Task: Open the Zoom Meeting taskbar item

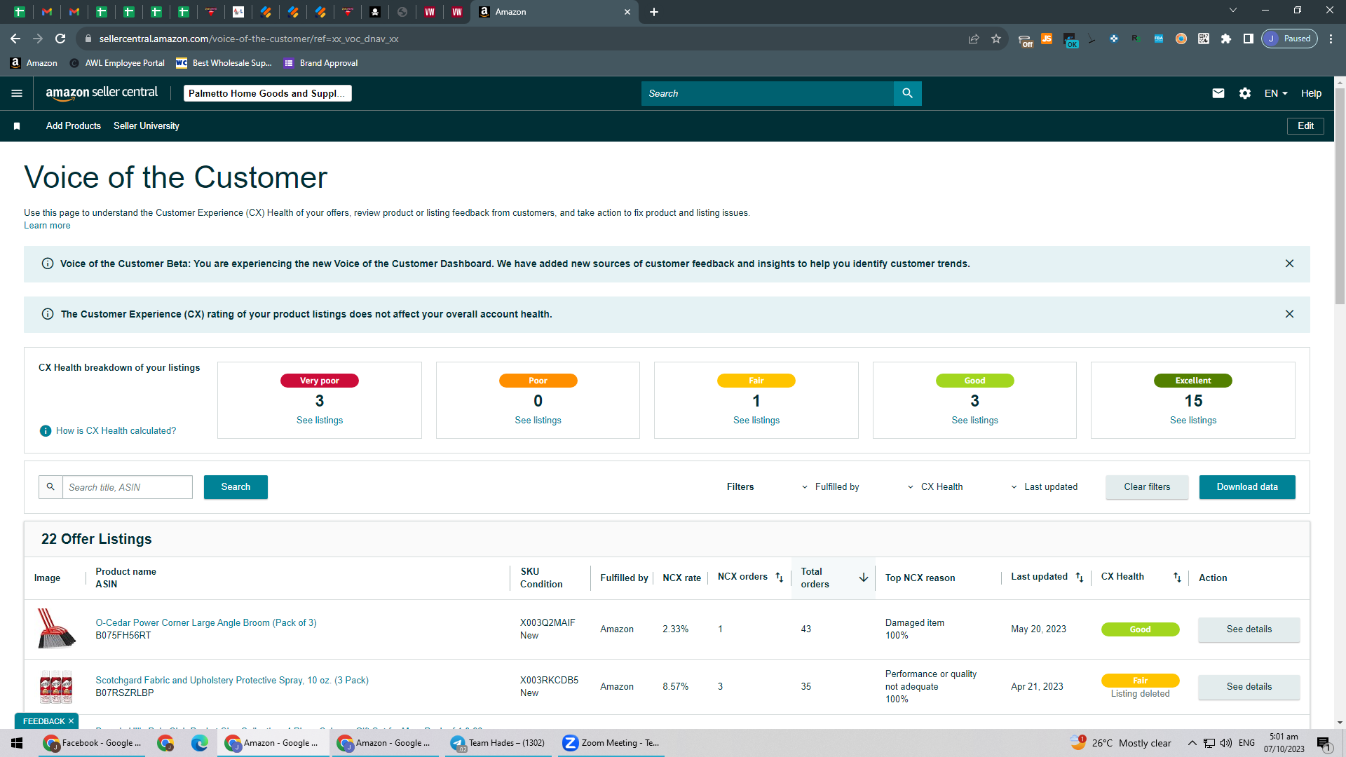Action: pos(611,743)
